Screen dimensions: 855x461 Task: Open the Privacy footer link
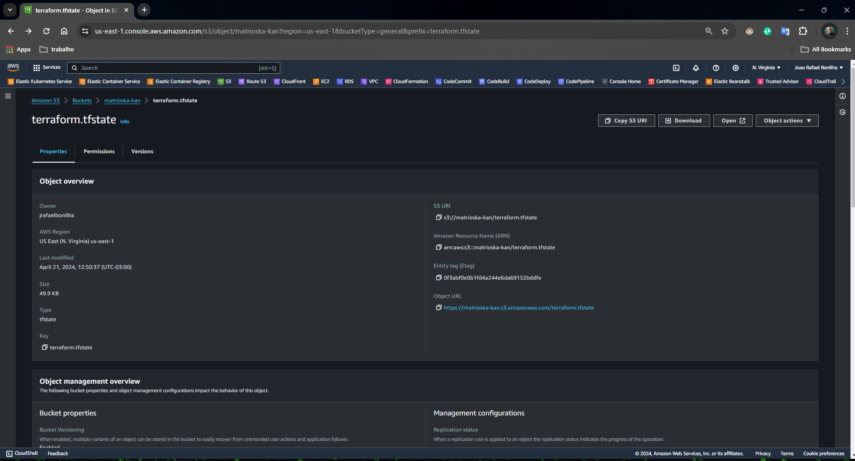(763, 453)
